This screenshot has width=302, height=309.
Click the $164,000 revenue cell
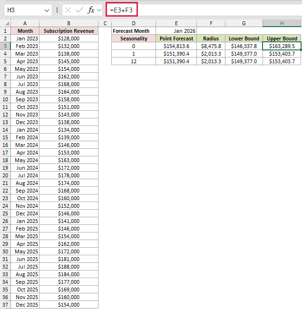(x=68, y=92)
